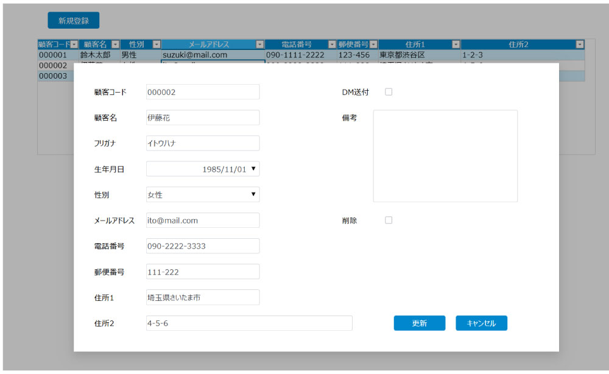Focus the 備考 text area
Screen dimensions: 609x374
[x=445, y=155]
